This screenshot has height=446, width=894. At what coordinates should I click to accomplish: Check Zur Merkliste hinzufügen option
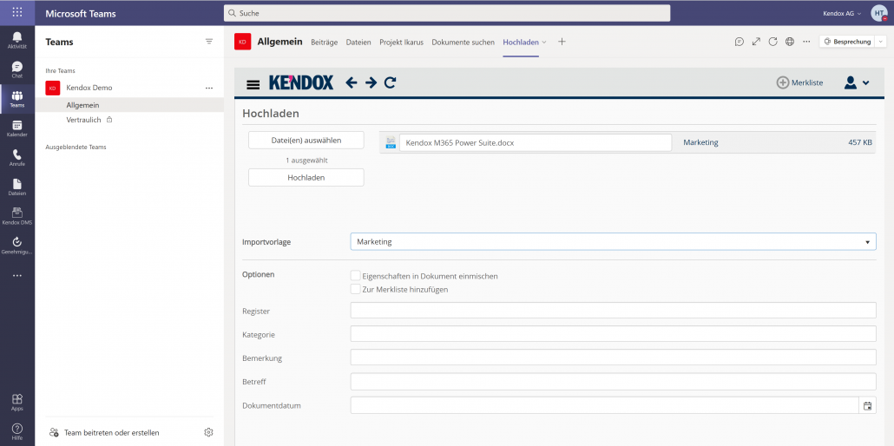click(x=355, y=289)
